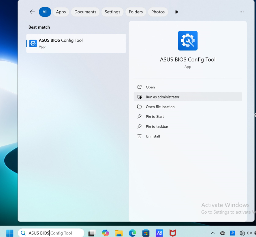Click the taskbar search box
The image size is (256, 237).
pyautogui.click(x=51, y=233)
